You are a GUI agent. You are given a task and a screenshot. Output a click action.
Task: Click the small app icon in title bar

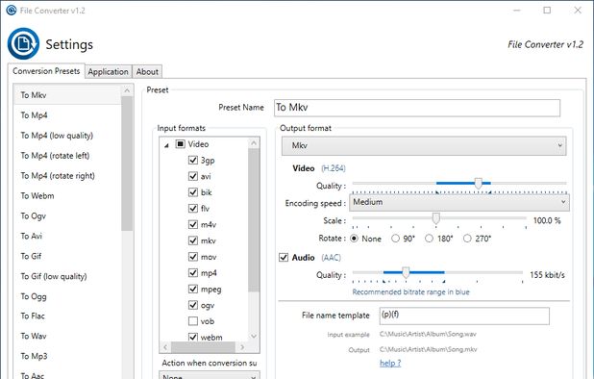(x=12, y=11)
